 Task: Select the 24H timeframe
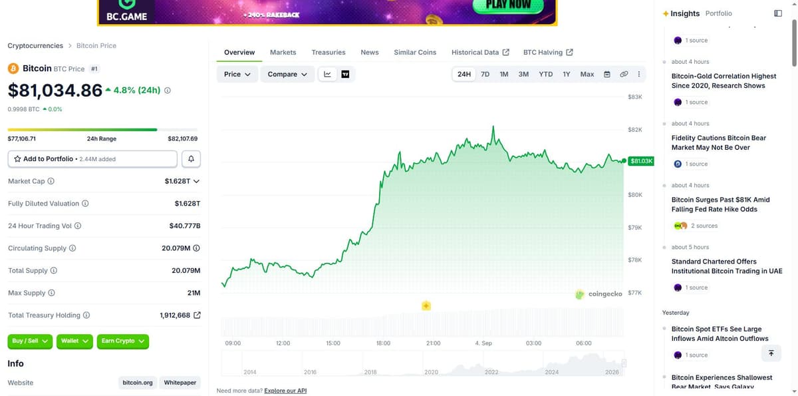pos(464,74)
